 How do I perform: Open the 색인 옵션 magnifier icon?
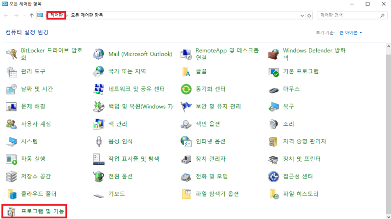tap(186, 124)
